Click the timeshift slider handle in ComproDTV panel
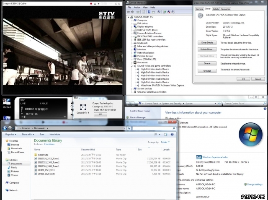Image resolution: width=268 pixels, height=200 pixels. tap(25, 117)
